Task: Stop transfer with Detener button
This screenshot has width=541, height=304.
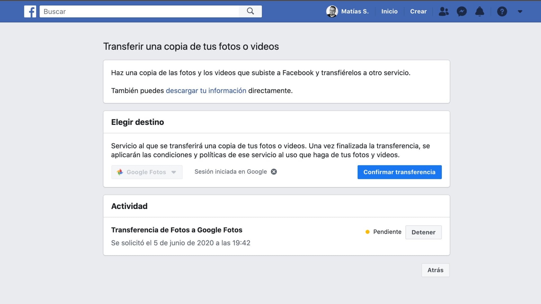Action: [423, 232]
